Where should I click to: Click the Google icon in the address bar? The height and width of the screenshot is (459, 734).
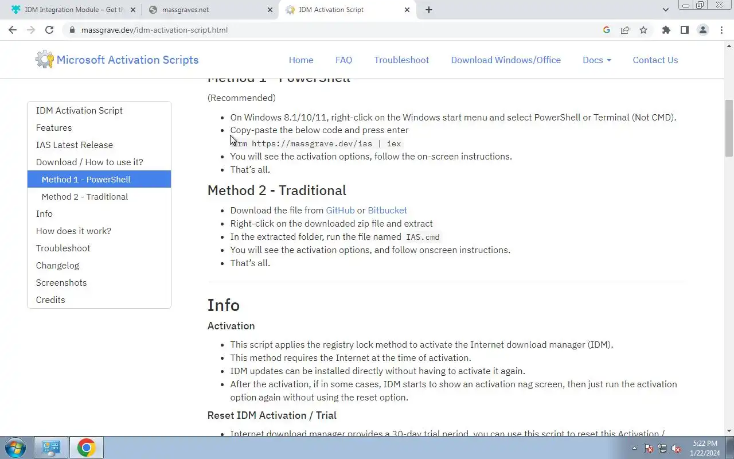(607, 30)
